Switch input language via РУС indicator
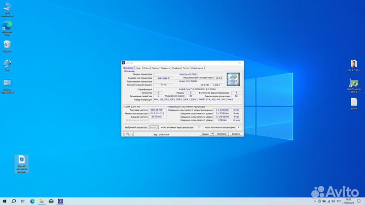Image resolution: width=365 pixels, height=205 pixels. pyautogui.click(x=339, y=201)
